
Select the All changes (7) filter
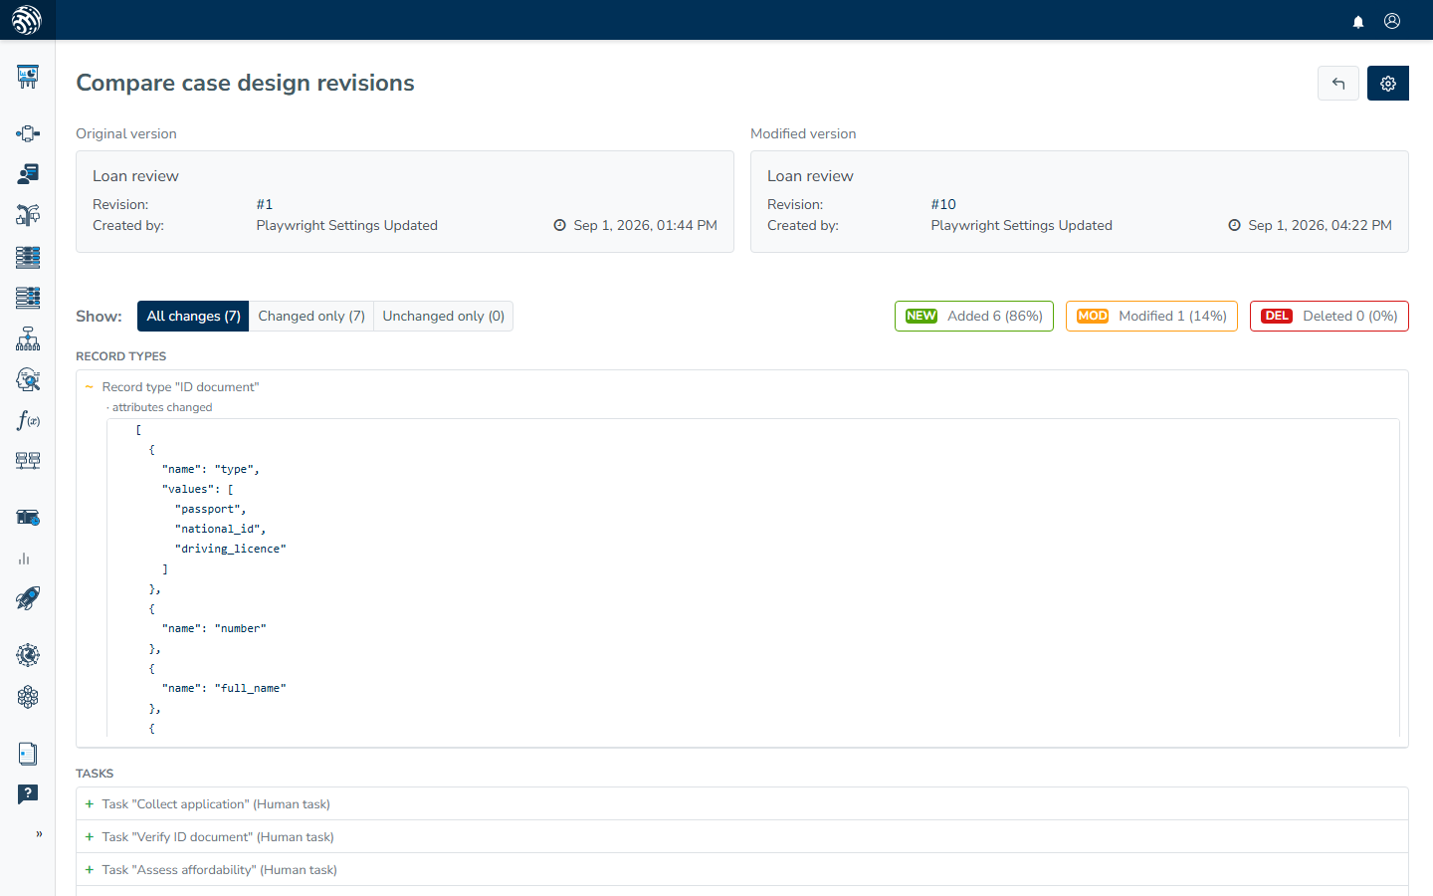point(193,316)
